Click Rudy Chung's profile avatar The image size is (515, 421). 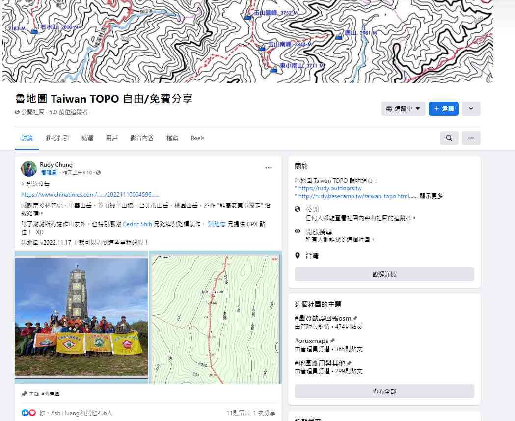[29, 169]
